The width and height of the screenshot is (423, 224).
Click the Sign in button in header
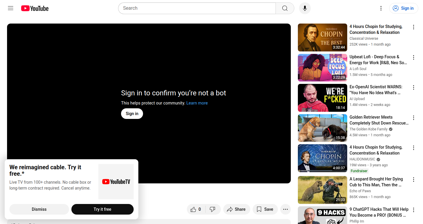click(x=404, y=8)
